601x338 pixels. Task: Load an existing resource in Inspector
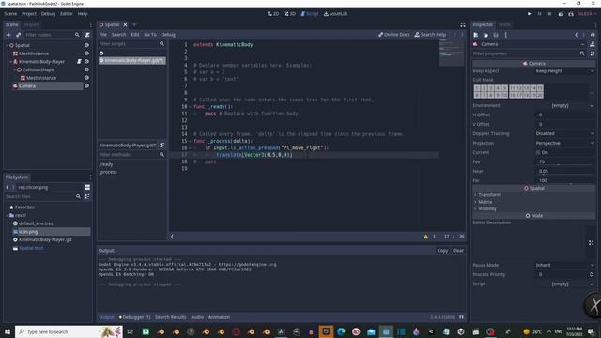pyautogui.click(x=485, y=35)
